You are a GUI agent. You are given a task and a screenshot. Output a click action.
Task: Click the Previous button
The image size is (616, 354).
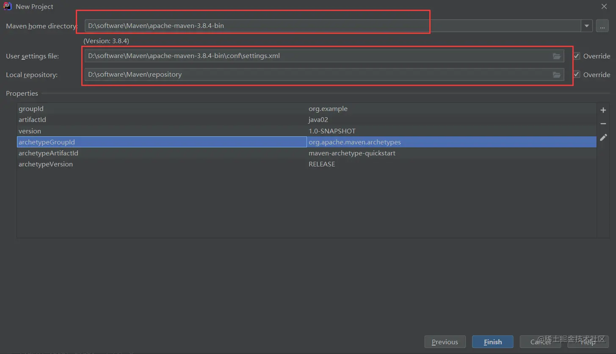click(445, 342)
